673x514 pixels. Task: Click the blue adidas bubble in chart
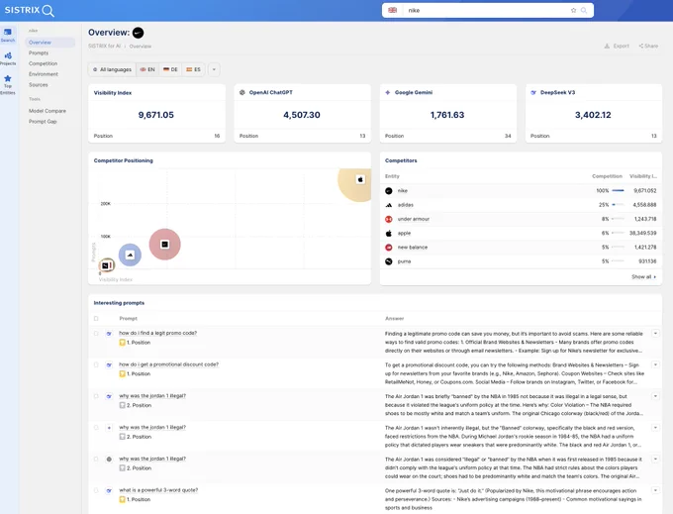click(x=130, y=256)
